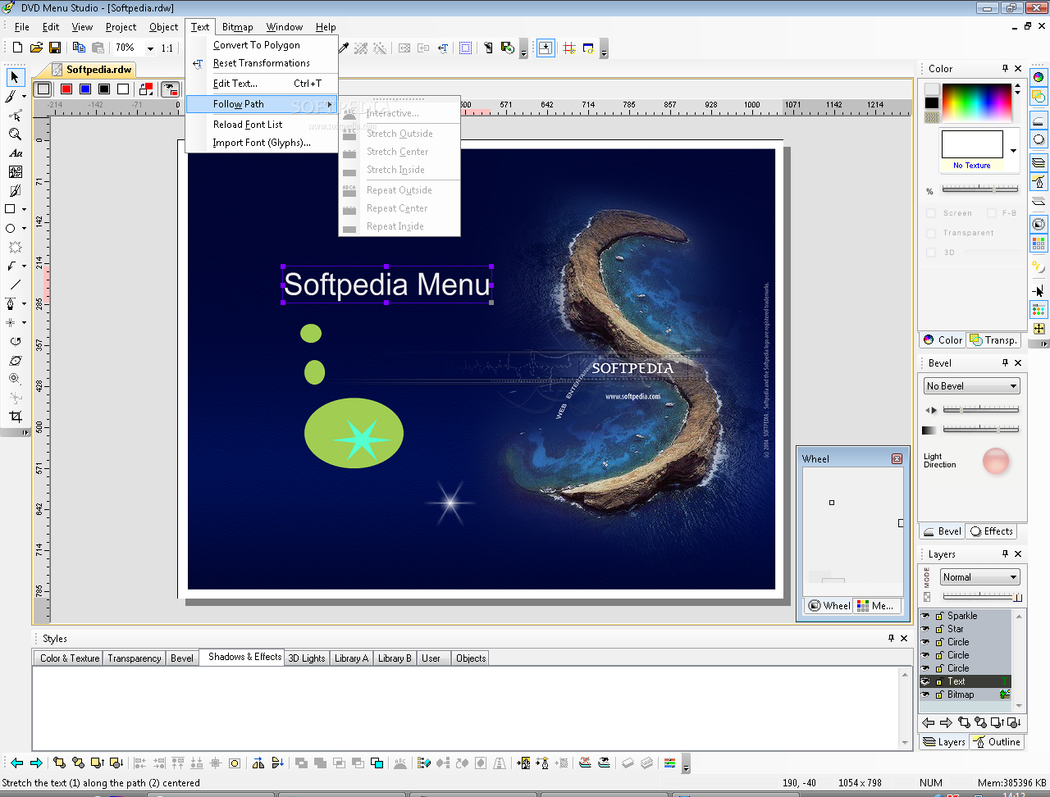The height and width of the screenshot is (797, 1050).
Task: Click the bottom toolbar back arrow icon
Action: [x=16, y=763]
